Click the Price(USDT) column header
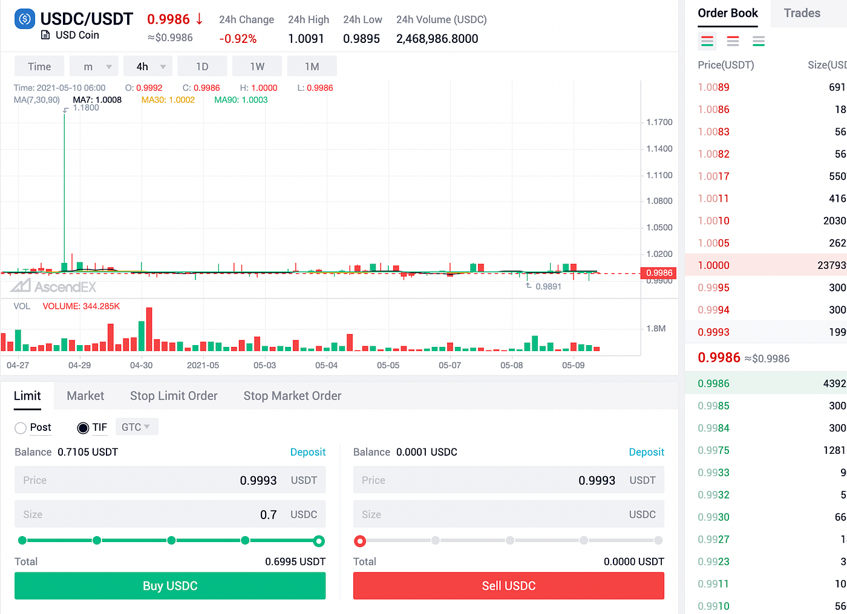Screen dimensions: 847x614 [726, 65]
